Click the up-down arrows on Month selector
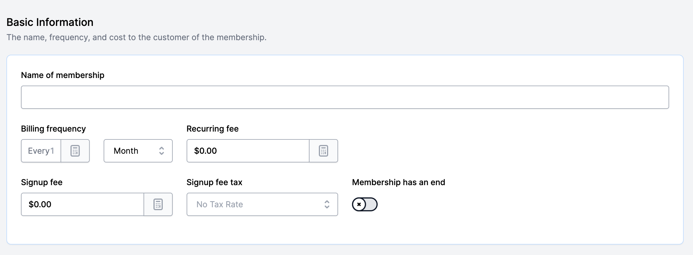Image resolution: width=693 pixels, height=255 pixels. tap(162, 151)
